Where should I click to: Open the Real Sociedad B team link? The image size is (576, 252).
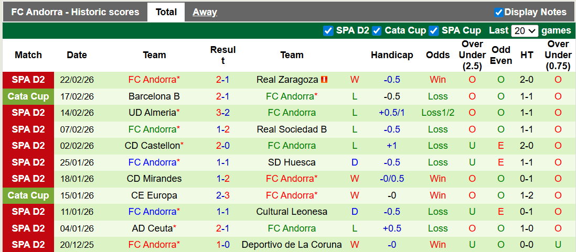(x=292, y=129)
